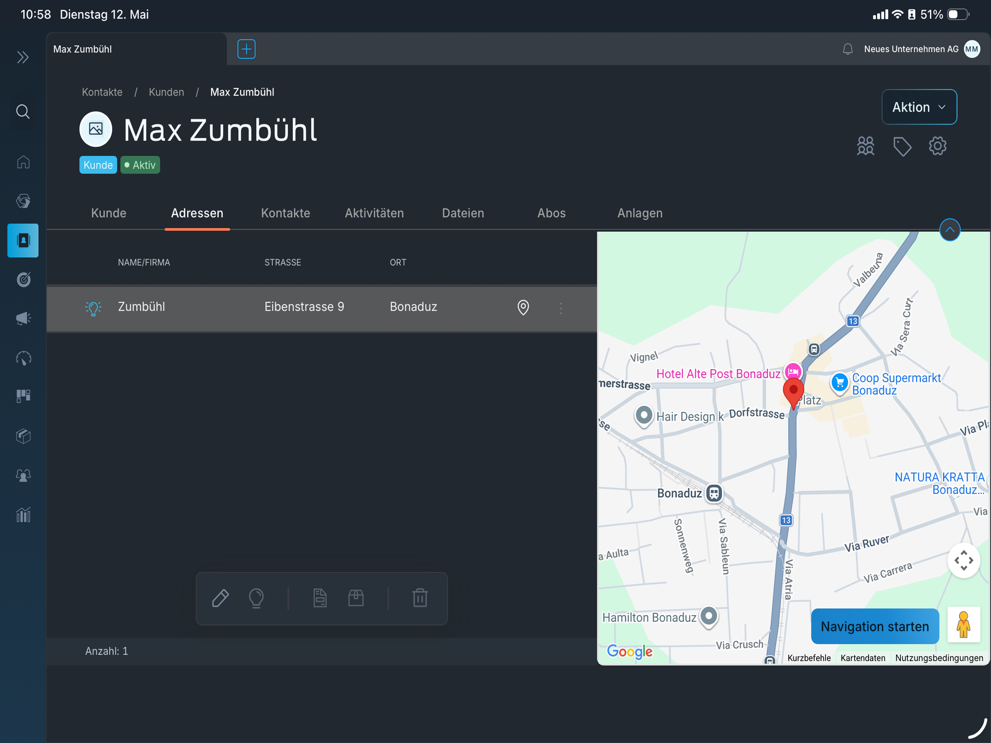The width and height of the screenshot is (991, 743).
Task: Open the three-dot menu in Zumbühl row
Action: 561,308
